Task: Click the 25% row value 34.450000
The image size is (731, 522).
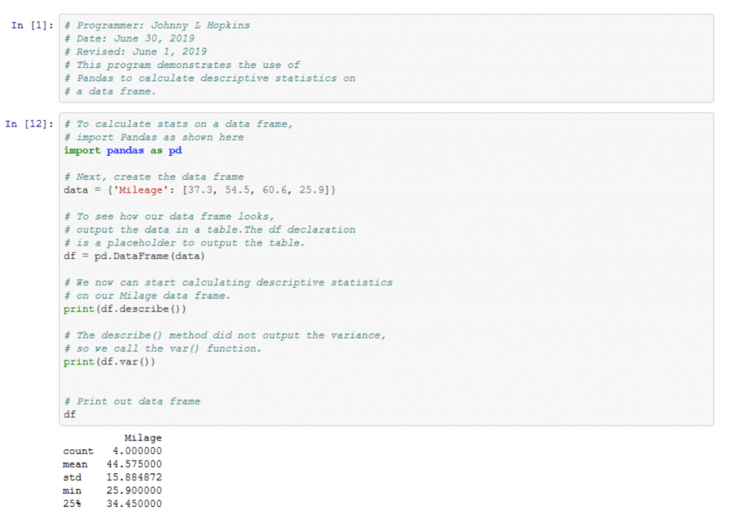Action: [134, 503]
